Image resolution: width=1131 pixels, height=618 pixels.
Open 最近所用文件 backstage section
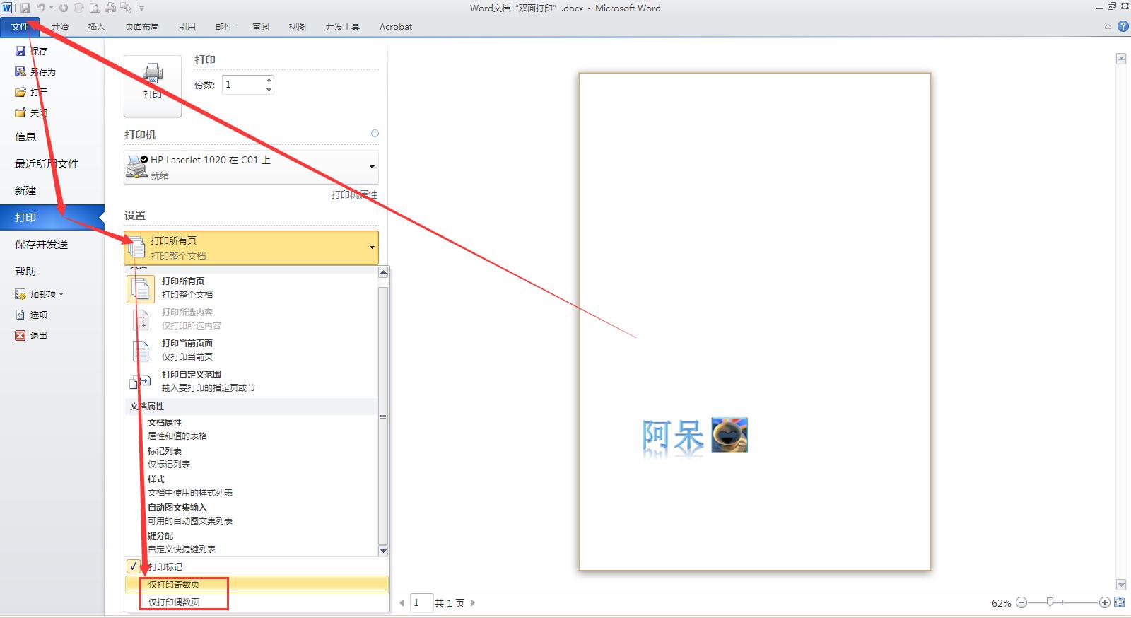click(x=47, y=163)
